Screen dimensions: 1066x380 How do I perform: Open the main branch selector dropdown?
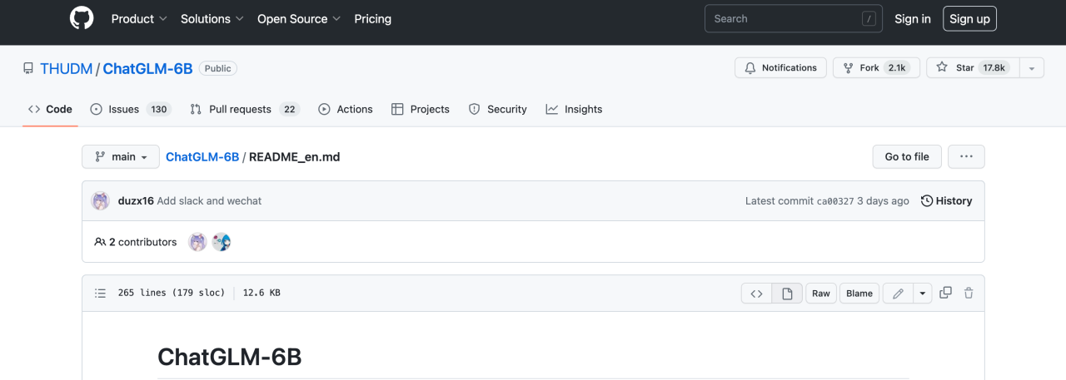(121, 156)
